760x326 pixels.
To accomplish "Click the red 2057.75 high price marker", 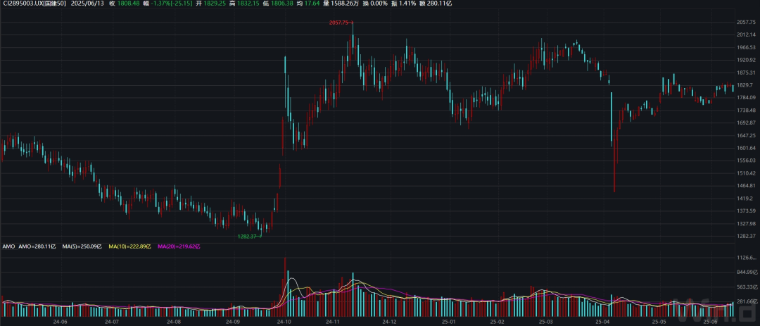I will coord(339,23).
